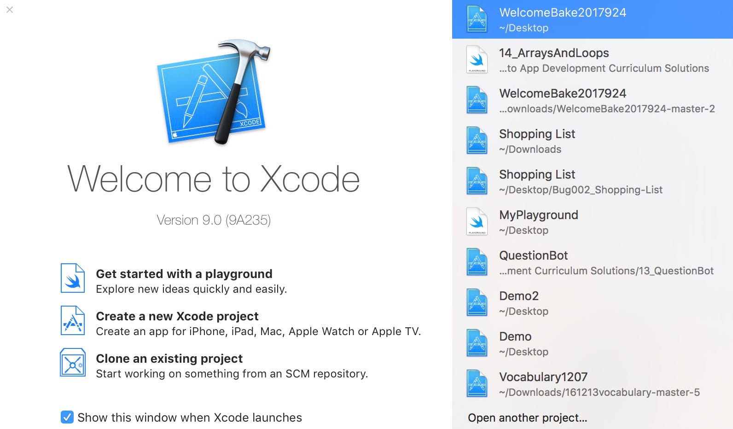This screenshot has height=429, width=733.
Task: Uncheck Show this window when Xcode launches
Action: 67,417
